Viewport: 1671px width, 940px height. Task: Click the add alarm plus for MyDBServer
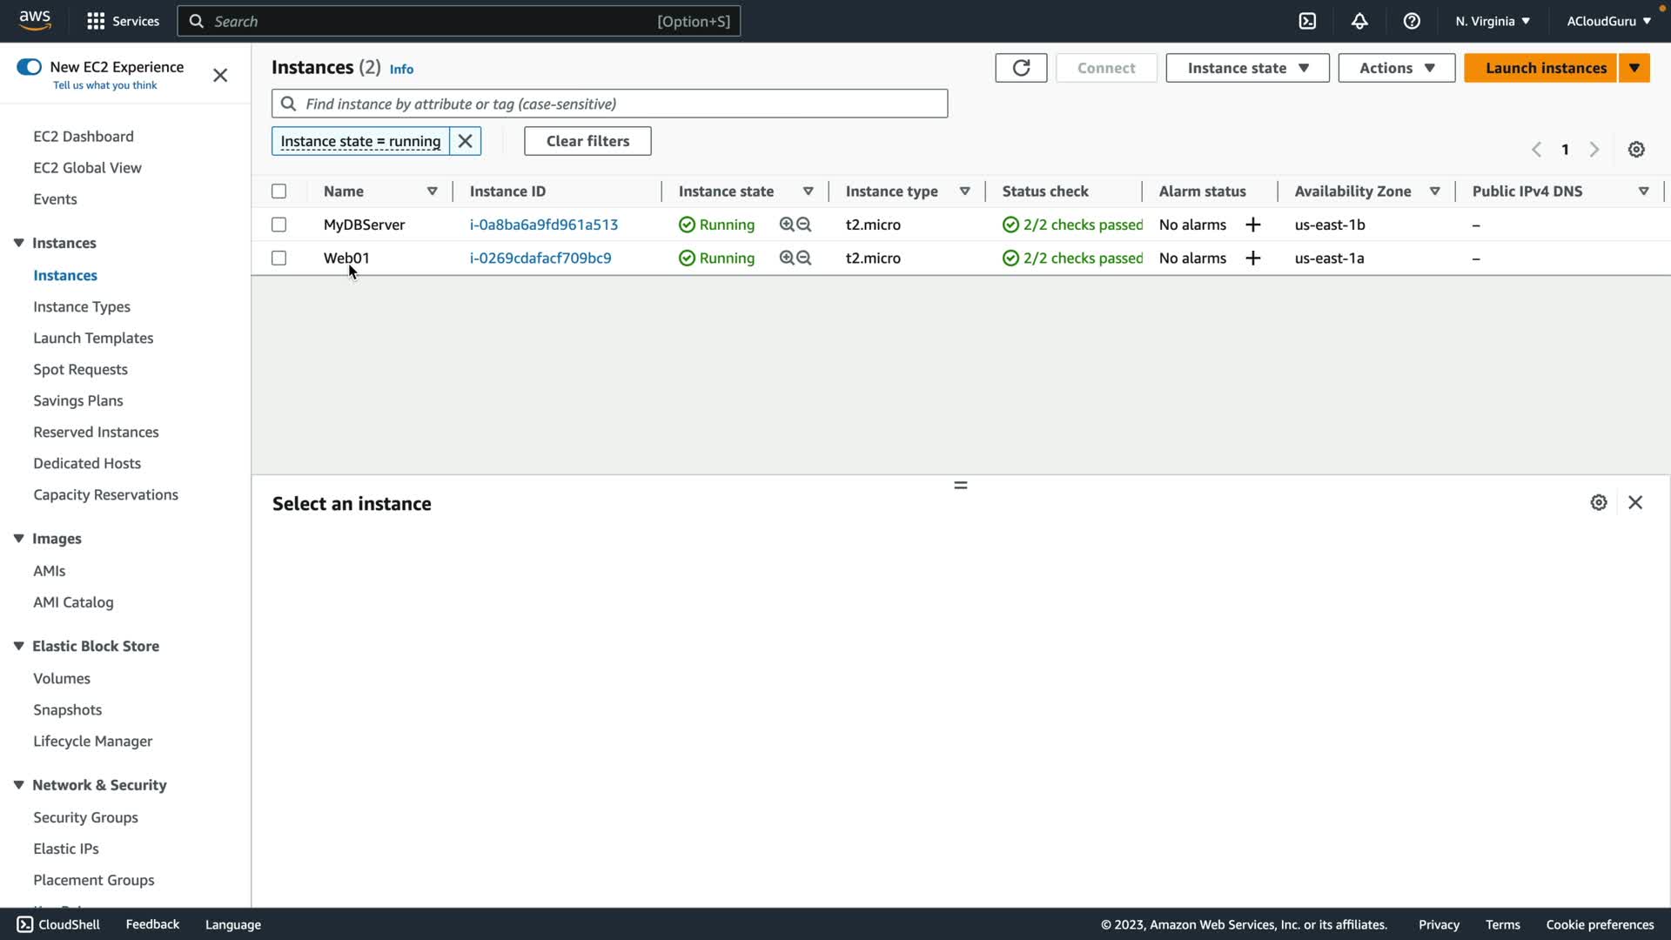click(1253, 225)
